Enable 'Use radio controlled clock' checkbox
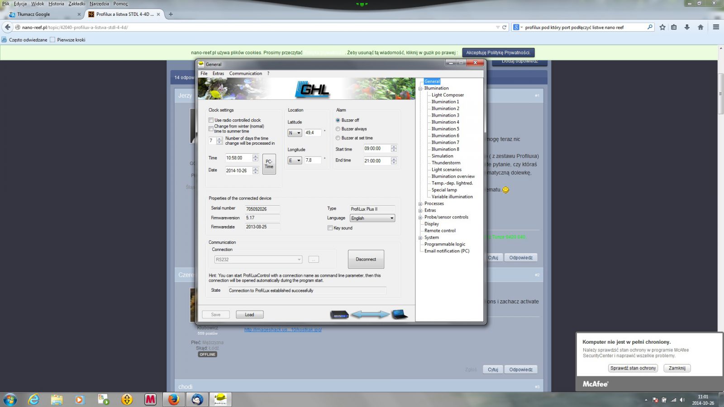Image resolution: width=724 pixels, height=407 pixels. (211, 120)
